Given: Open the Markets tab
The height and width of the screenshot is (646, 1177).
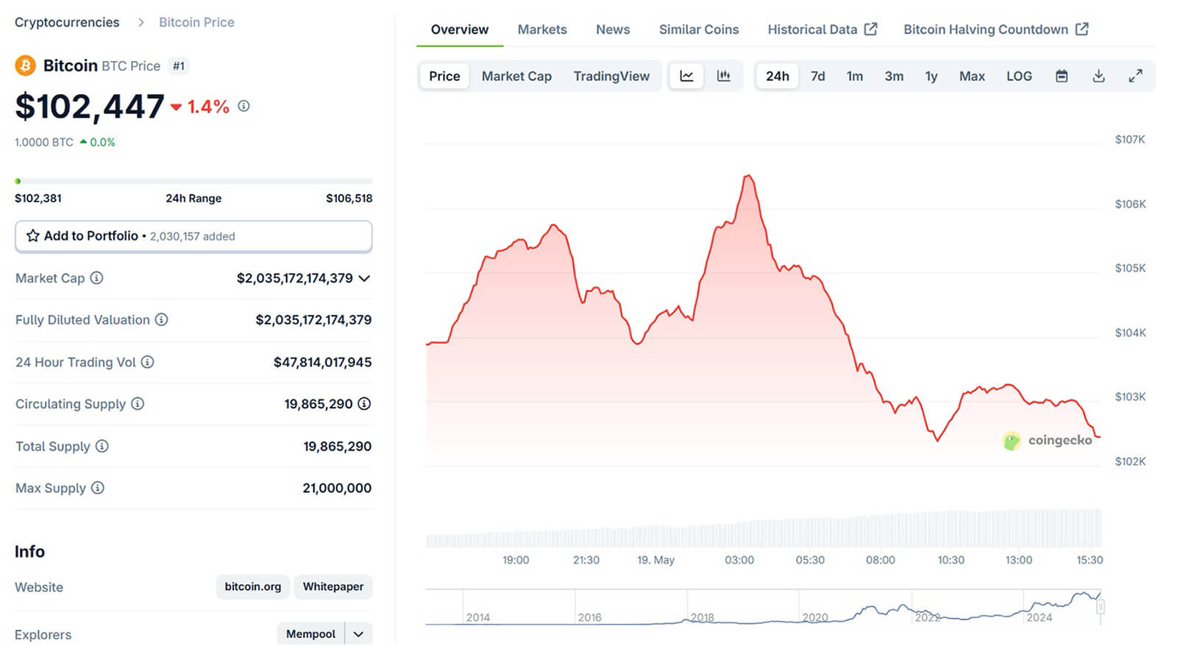Looking at the screenshot, I should point(542,29).
